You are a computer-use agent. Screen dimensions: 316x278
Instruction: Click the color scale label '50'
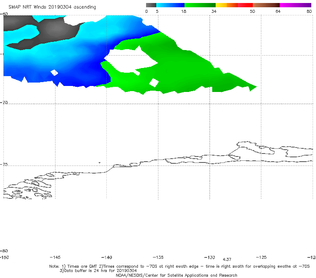click(x=252, y=12)
